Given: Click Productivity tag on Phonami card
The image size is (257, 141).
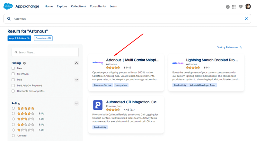Looking at the screenshot, I should [100, 127].
